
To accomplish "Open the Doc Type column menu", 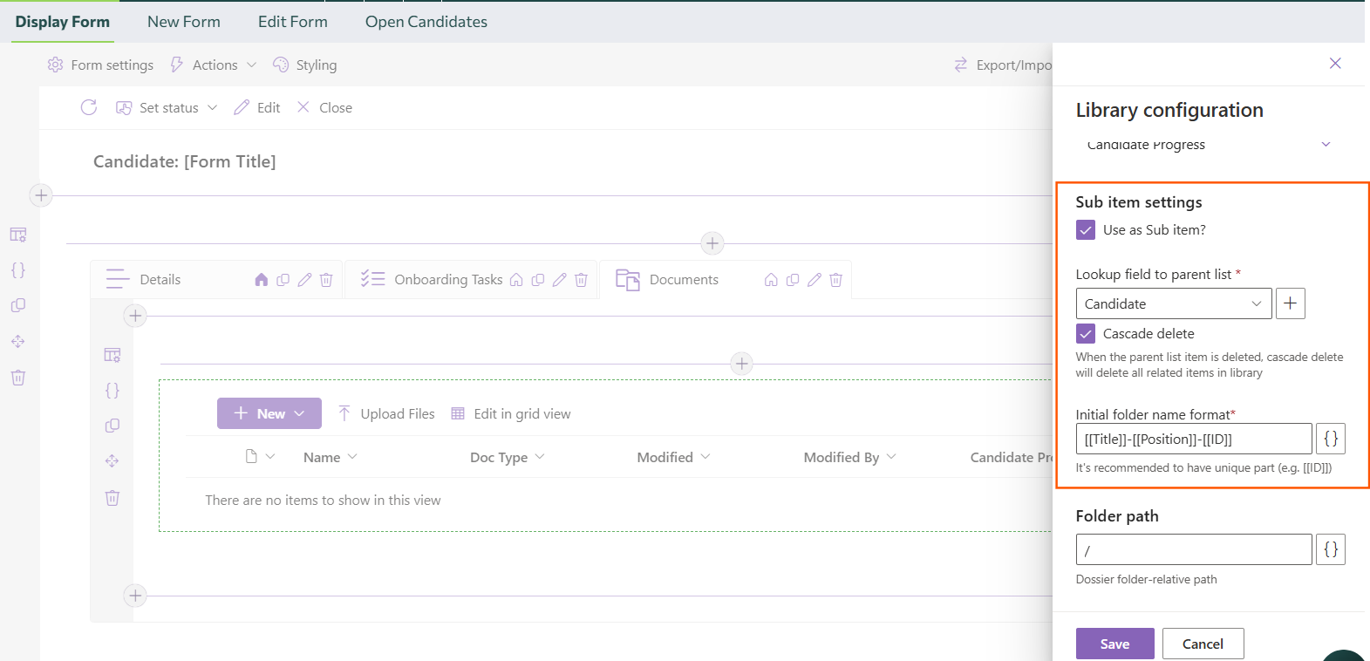I will click(540, 457).
